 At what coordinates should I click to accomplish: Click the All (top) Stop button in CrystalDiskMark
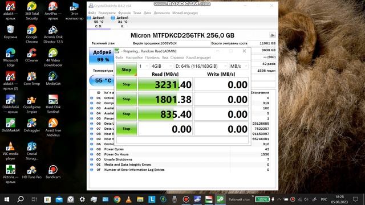127,69
